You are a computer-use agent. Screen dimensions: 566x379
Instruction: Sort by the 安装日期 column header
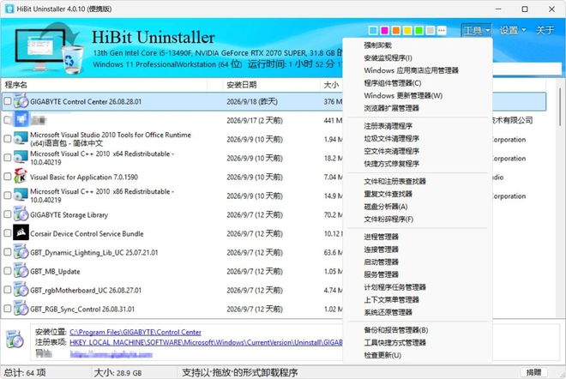[271, 85]
